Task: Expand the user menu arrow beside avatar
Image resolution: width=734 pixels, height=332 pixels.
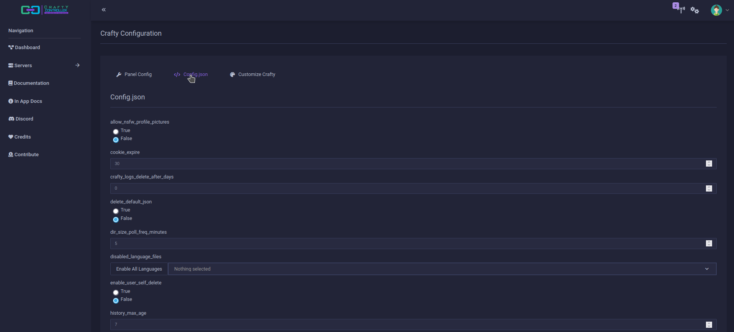Action: pos(727,10)
